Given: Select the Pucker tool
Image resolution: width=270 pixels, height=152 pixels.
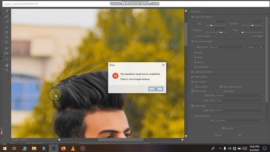Looking at the screenshot, I should (x=7, y=32).
